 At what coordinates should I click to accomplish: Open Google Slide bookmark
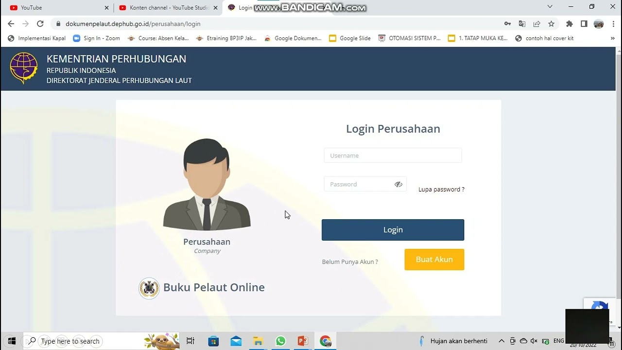click(350, 38)
